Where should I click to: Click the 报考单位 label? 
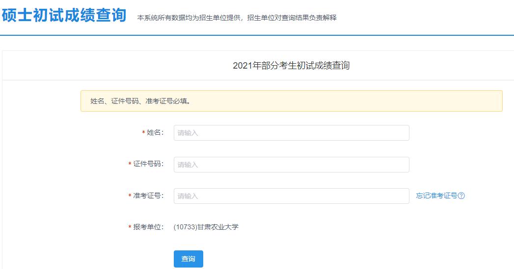coord(148,227)
